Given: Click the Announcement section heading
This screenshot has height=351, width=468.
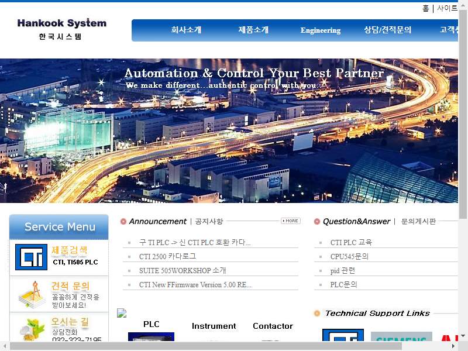Looking at the screenshot, I should [157, 222].
